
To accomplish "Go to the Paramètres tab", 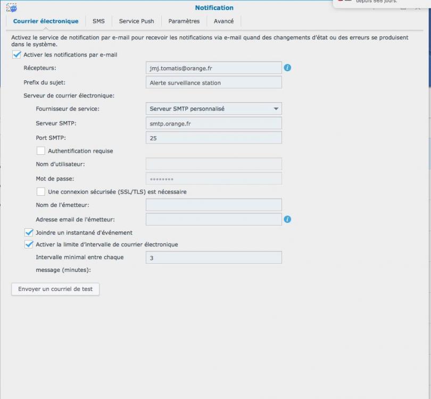I will tap(184, 21).
